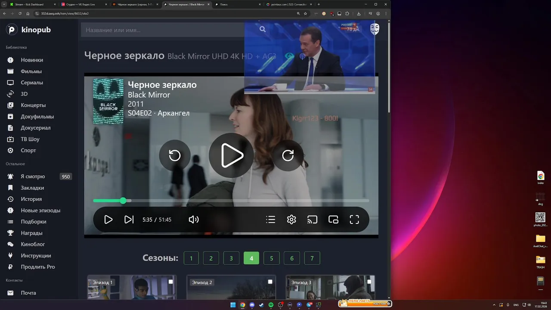Reload the page in Chrome
Image resolution: width=551 pixels, height=310 pixels.
pos(20,13)
